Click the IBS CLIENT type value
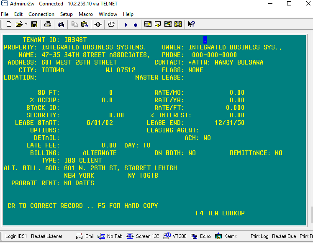The height and width of the screenshot is (243, 313). click(x=83, y=160)
